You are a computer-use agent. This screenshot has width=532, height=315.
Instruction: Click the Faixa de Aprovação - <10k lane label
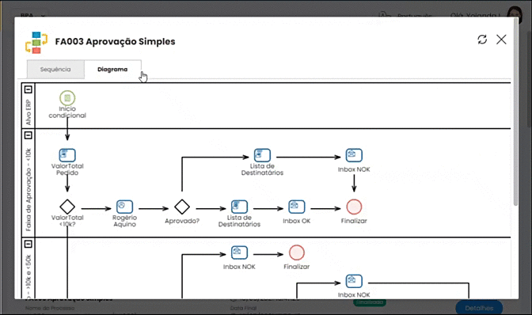[x=28, y=189]
